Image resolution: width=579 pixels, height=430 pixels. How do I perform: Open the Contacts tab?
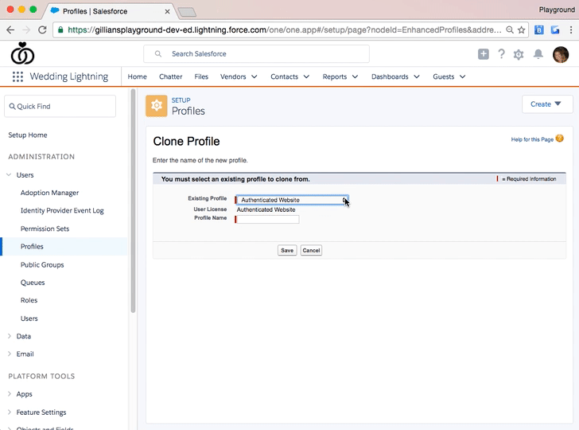tap(285, 76)
